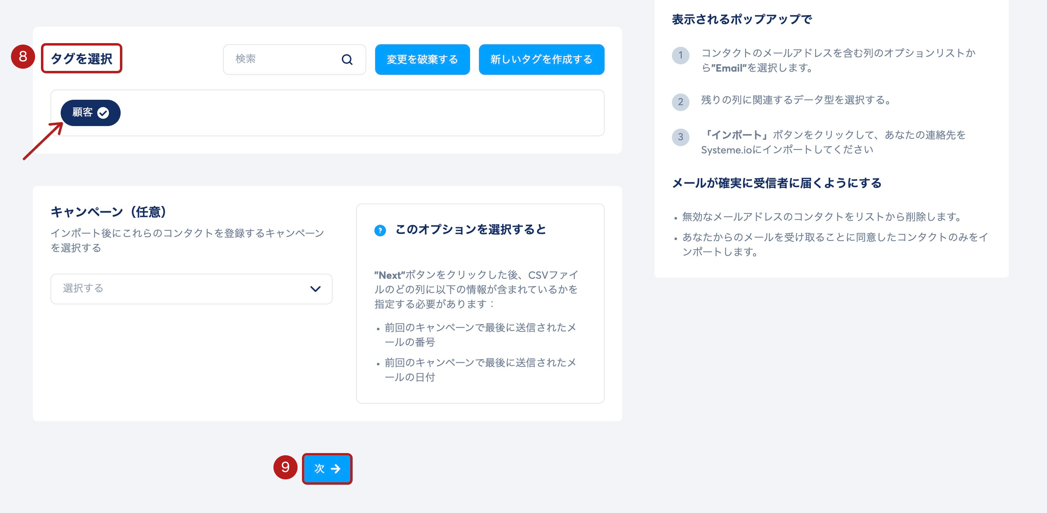Click the numbered step 1 circle
The width and height of the screenshot is (1047, 513).
680,55
